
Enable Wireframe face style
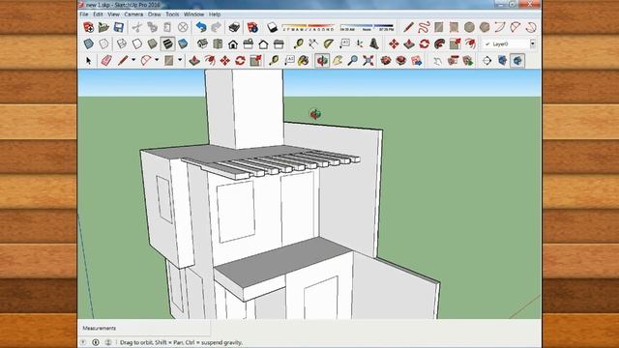pyautogui.click(x=122, y=43)
